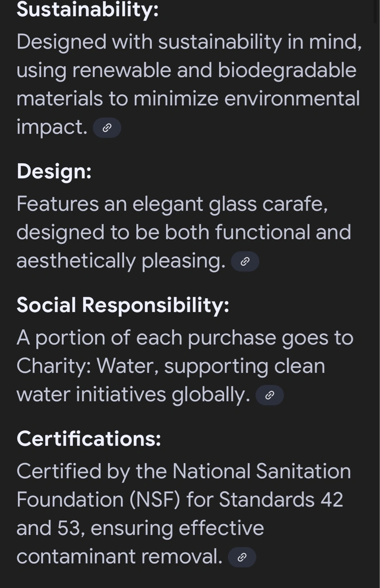The image size is (380, 588).
Task: Click the line "designed to be both functional and"
Action: 184,232
